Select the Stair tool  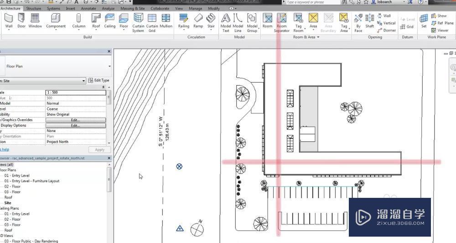coord(211,21)
